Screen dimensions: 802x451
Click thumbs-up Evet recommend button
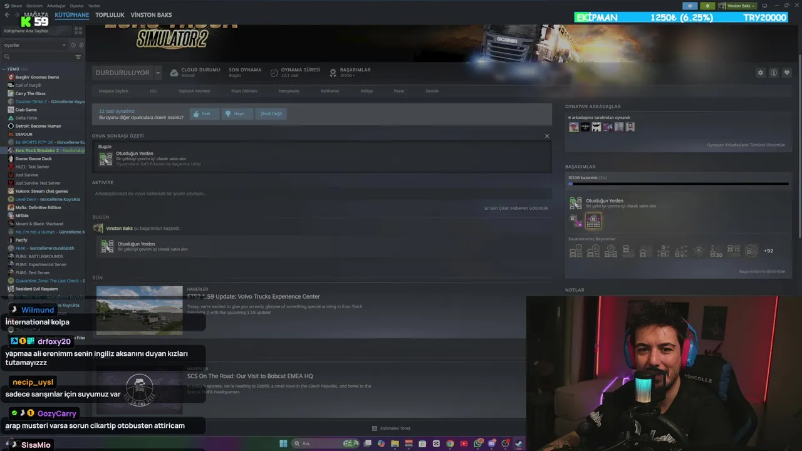pos(204,114)
